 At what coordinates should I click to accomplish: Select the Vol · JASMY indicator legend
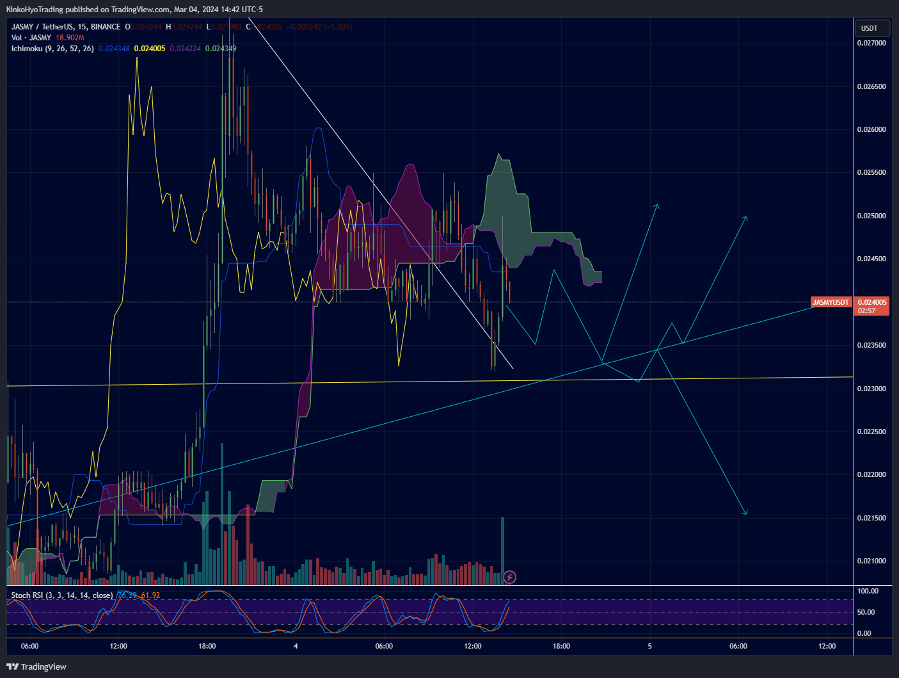[31, 38]
